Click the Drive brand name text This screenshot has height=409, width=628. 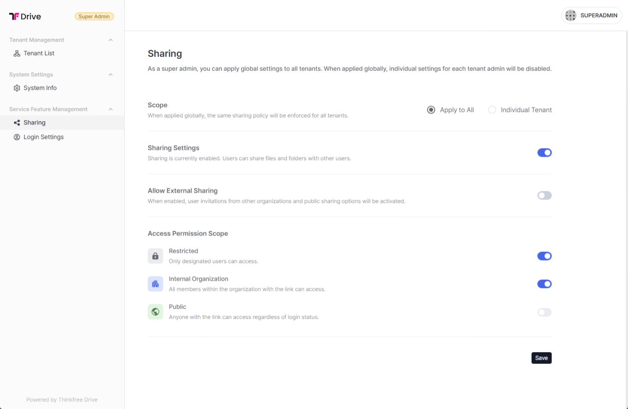click(x=31, y=16)
